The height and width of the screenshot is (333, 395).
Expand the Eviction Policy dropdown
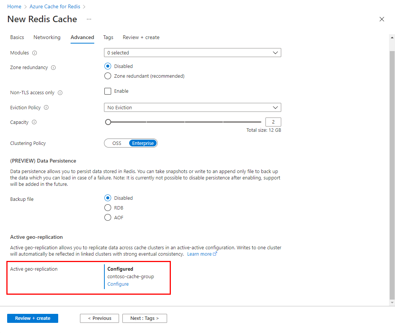(x=192, y=107)
